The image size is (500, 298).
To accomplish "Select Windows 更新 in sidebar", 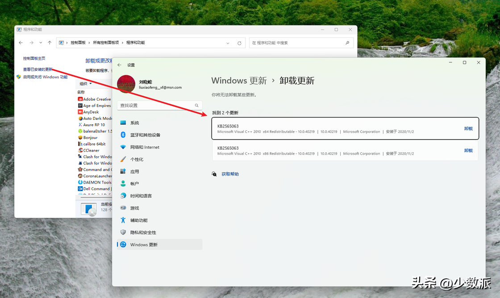I will 144,245.
